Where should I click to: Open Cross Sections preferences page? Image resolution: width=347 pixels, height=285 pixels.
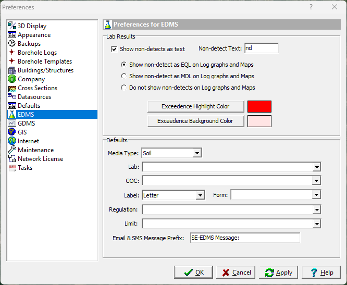tap(38, 88)
